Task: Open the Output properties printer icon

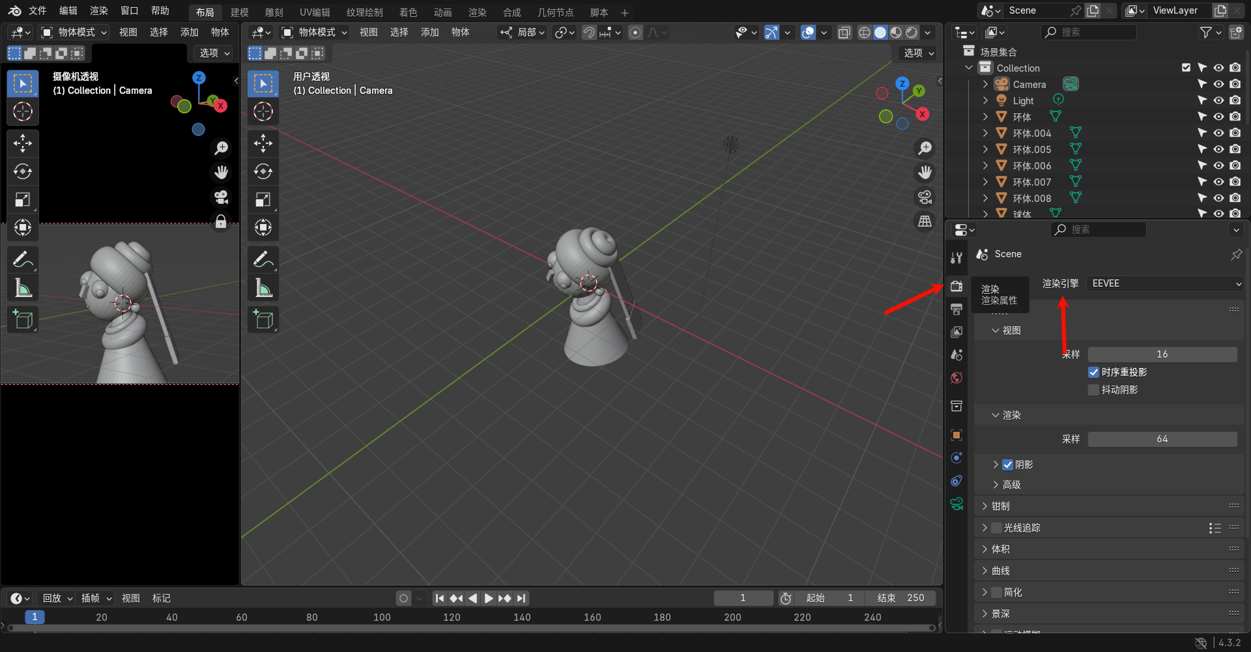Action: pos(956,309)
